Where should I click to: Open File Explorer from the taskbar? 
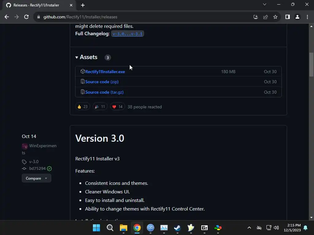pos(123,228)
